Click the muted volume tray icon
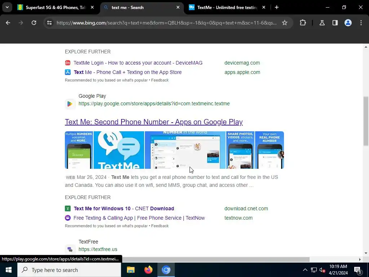This screenshot has height=277, width=369. click(x=322, y=270)
